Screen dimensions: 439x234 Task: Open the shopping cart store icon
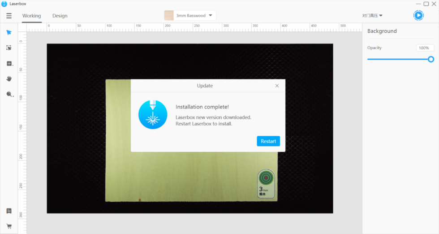click(9, 226)
